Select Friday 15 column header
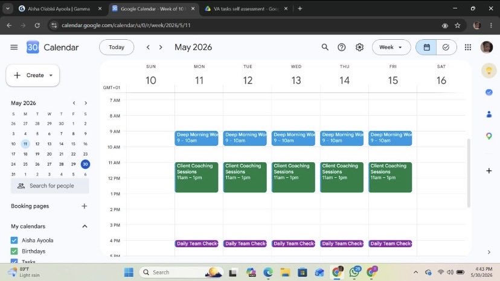500x281 pixels. (393, 80)
